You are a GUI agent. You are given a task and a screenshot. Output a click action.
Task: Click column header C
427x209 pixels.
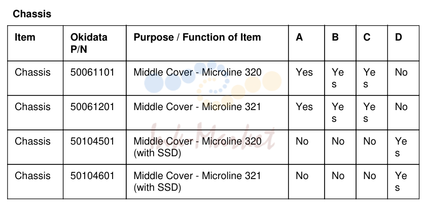click(x=367, y=38)
